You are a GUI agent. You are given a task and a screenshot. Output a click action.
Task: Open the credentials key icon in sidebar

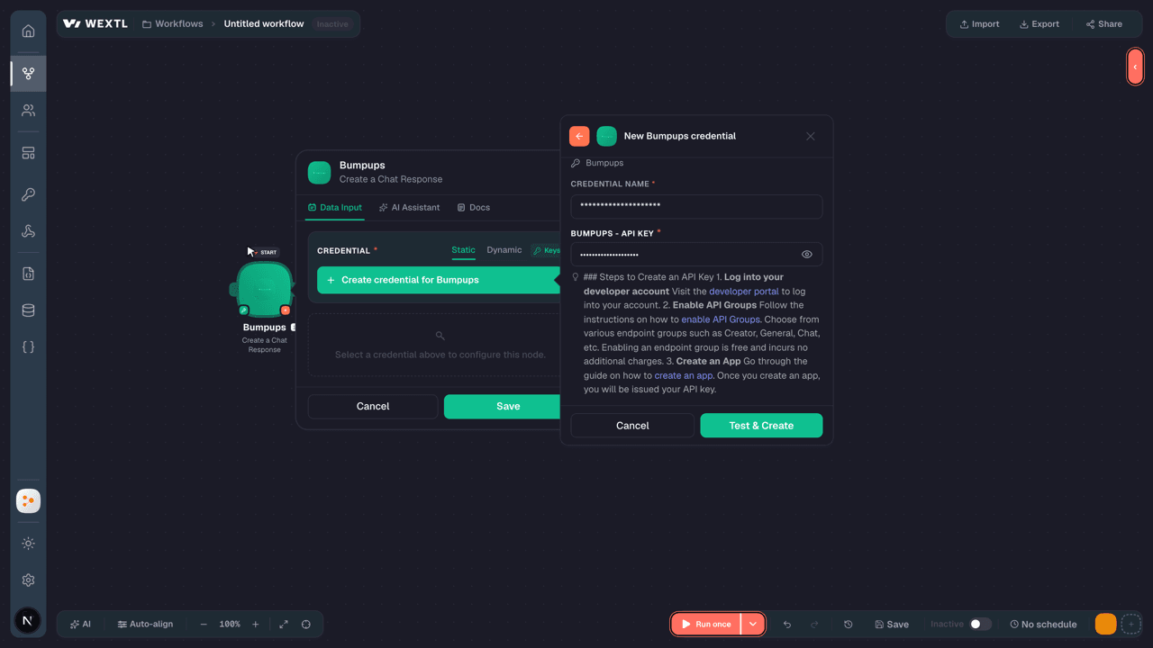tap(28, 194)
